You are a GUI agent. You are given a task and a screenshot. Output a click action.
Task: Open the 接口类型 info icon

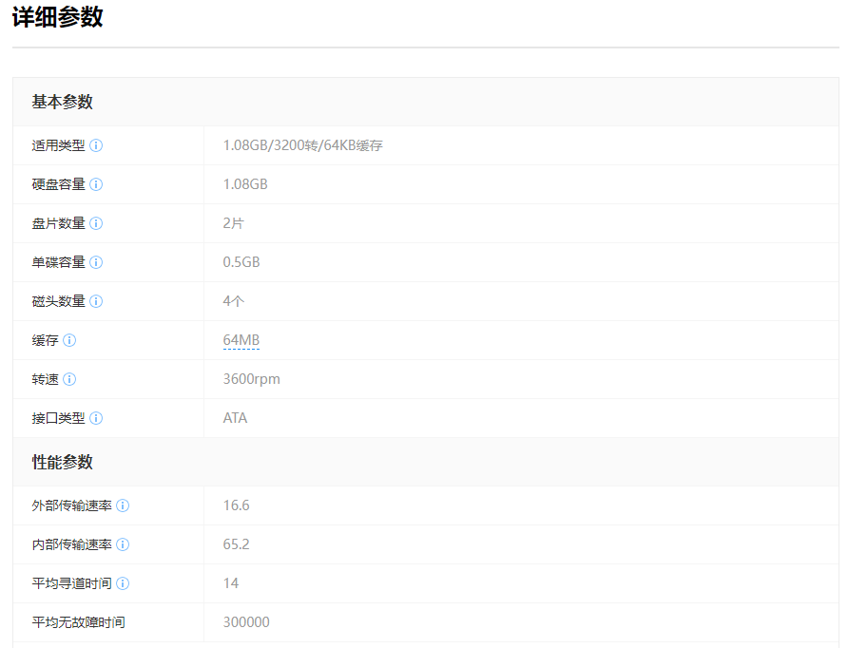pyautogui.click(x=96, y=418)
